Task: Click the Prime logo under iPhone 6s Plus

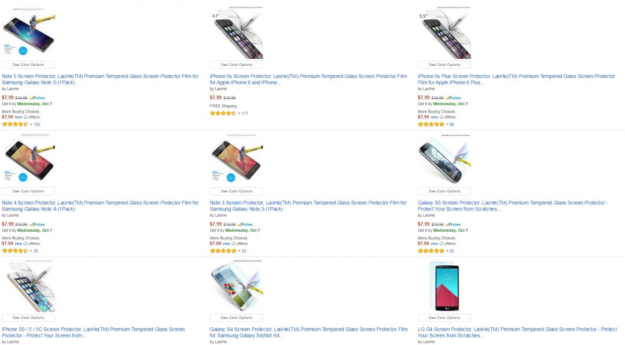Action: [453, 98]
